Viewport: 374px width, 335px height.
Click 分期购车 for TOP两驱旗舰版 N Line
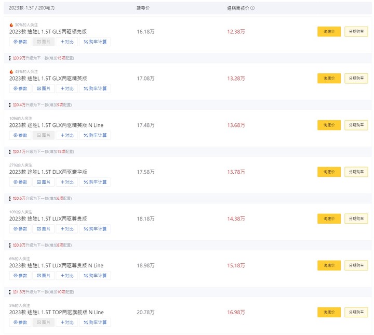[356, 312]
